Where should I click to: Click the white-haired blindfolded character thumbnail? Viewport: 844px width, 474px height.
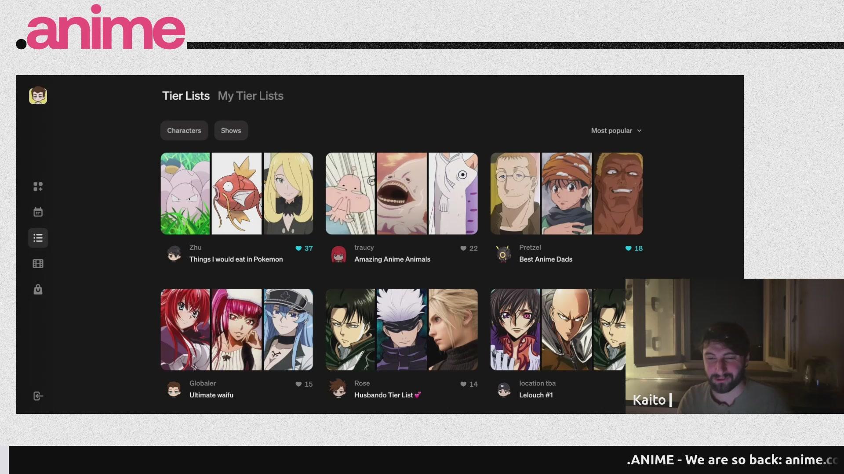(402, 330)
